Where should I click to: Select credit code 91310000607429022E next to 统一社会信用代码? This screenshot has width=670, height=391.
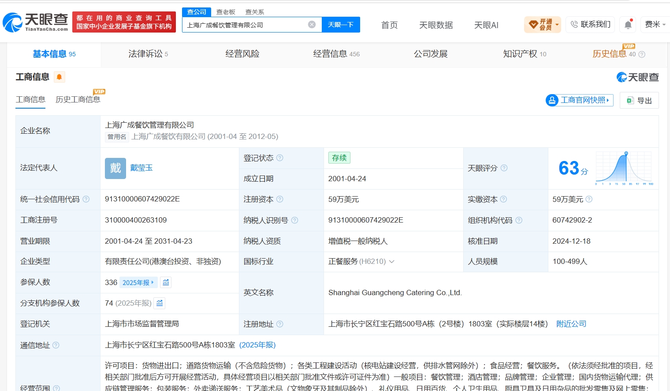click(142, 199)
